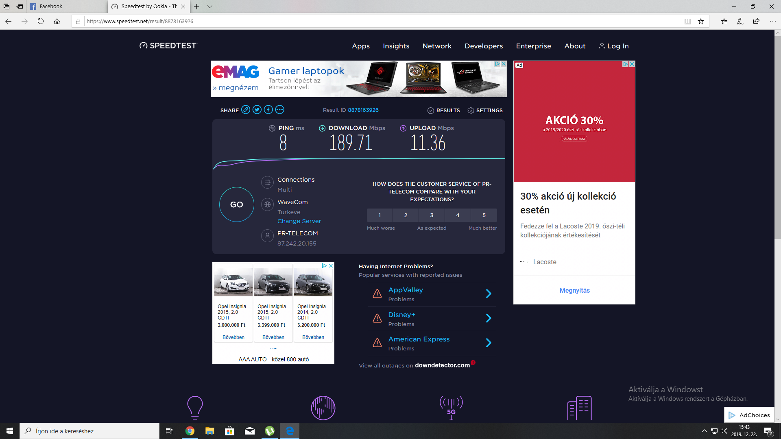Image resolution: width=781 pixels, height=439 pixels.
Task: Click the Results checkmark icon
Action: 431,111
